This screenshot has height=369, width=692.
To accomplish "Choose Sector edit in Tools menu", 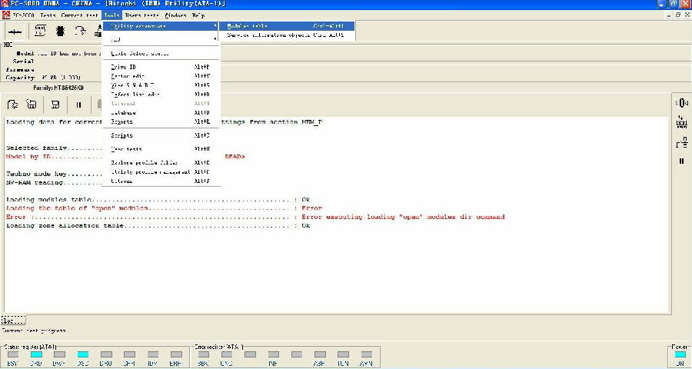I will (x=161, y=76).
